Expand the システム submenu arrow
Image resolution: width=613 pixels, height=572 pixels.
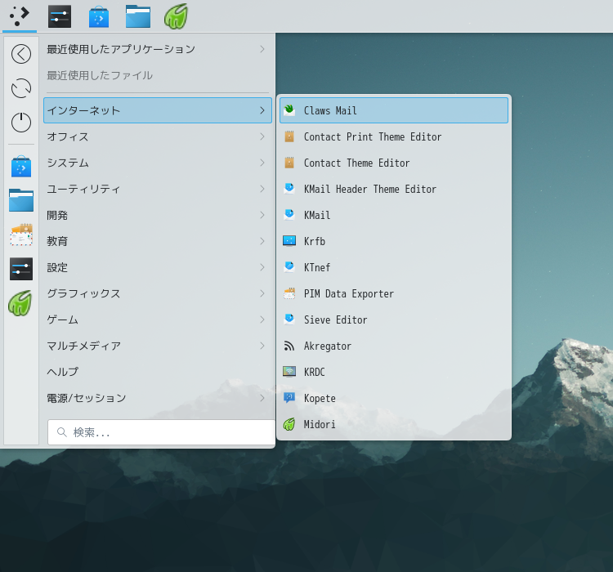(x=262, y=163)
